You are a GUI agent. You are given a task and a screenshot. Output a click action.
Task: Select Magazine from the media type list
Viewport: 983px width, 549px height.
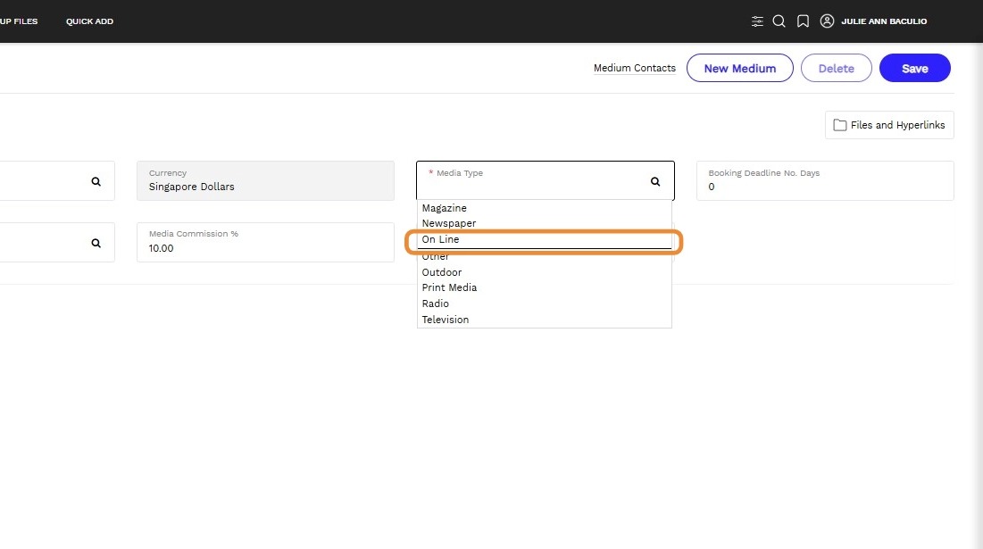coord(444,208)
